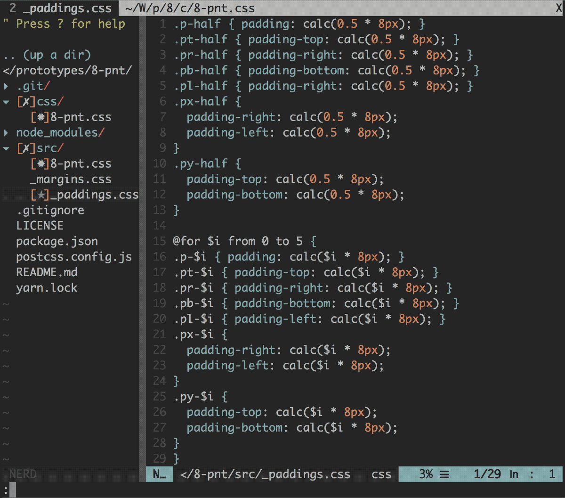The image size is (565, 498).
Task: Click the disclosure triangle beside the src folder
Action: coord(6,148)
